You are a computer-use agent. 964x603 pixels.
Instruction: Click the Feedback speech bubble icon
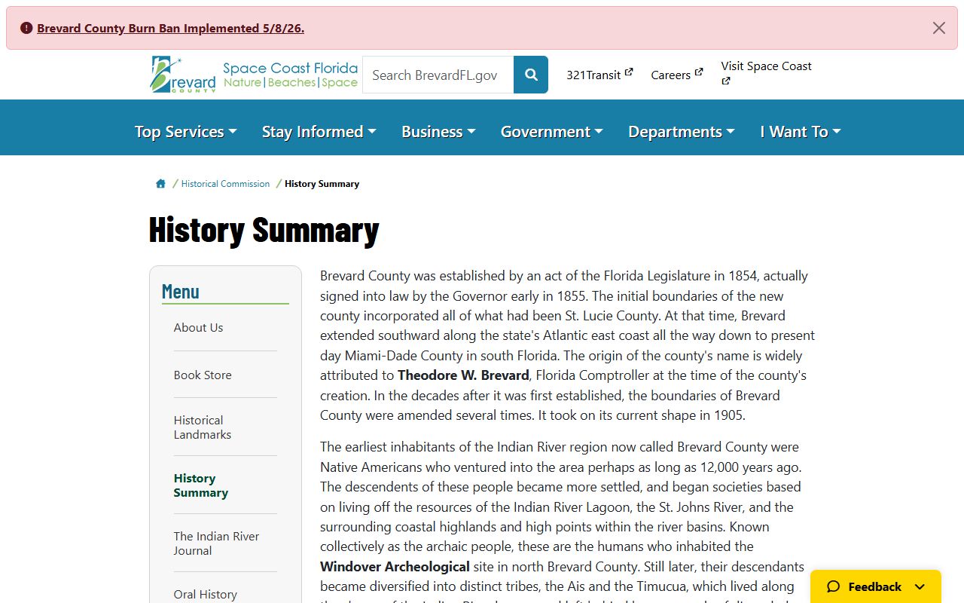[x=833, y=587]
